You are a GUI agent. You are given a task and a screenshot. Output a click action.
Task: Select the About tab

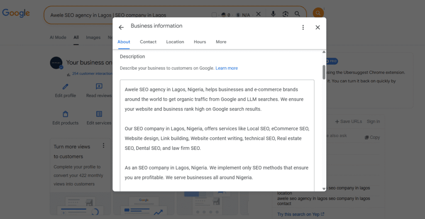124,42
